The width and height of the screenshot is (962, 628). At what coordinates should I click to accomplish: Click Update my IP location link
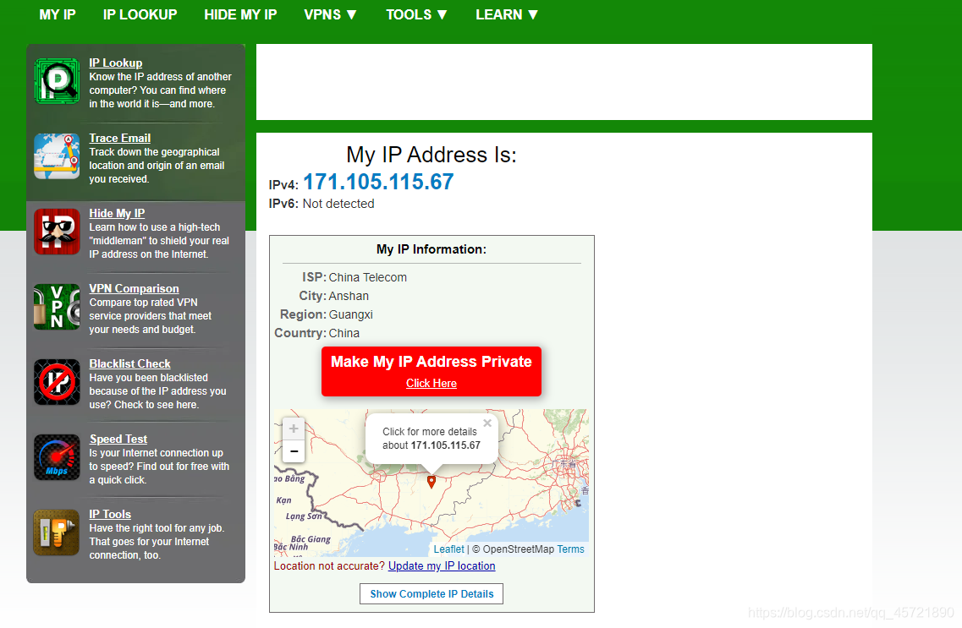tap(442, 566)
